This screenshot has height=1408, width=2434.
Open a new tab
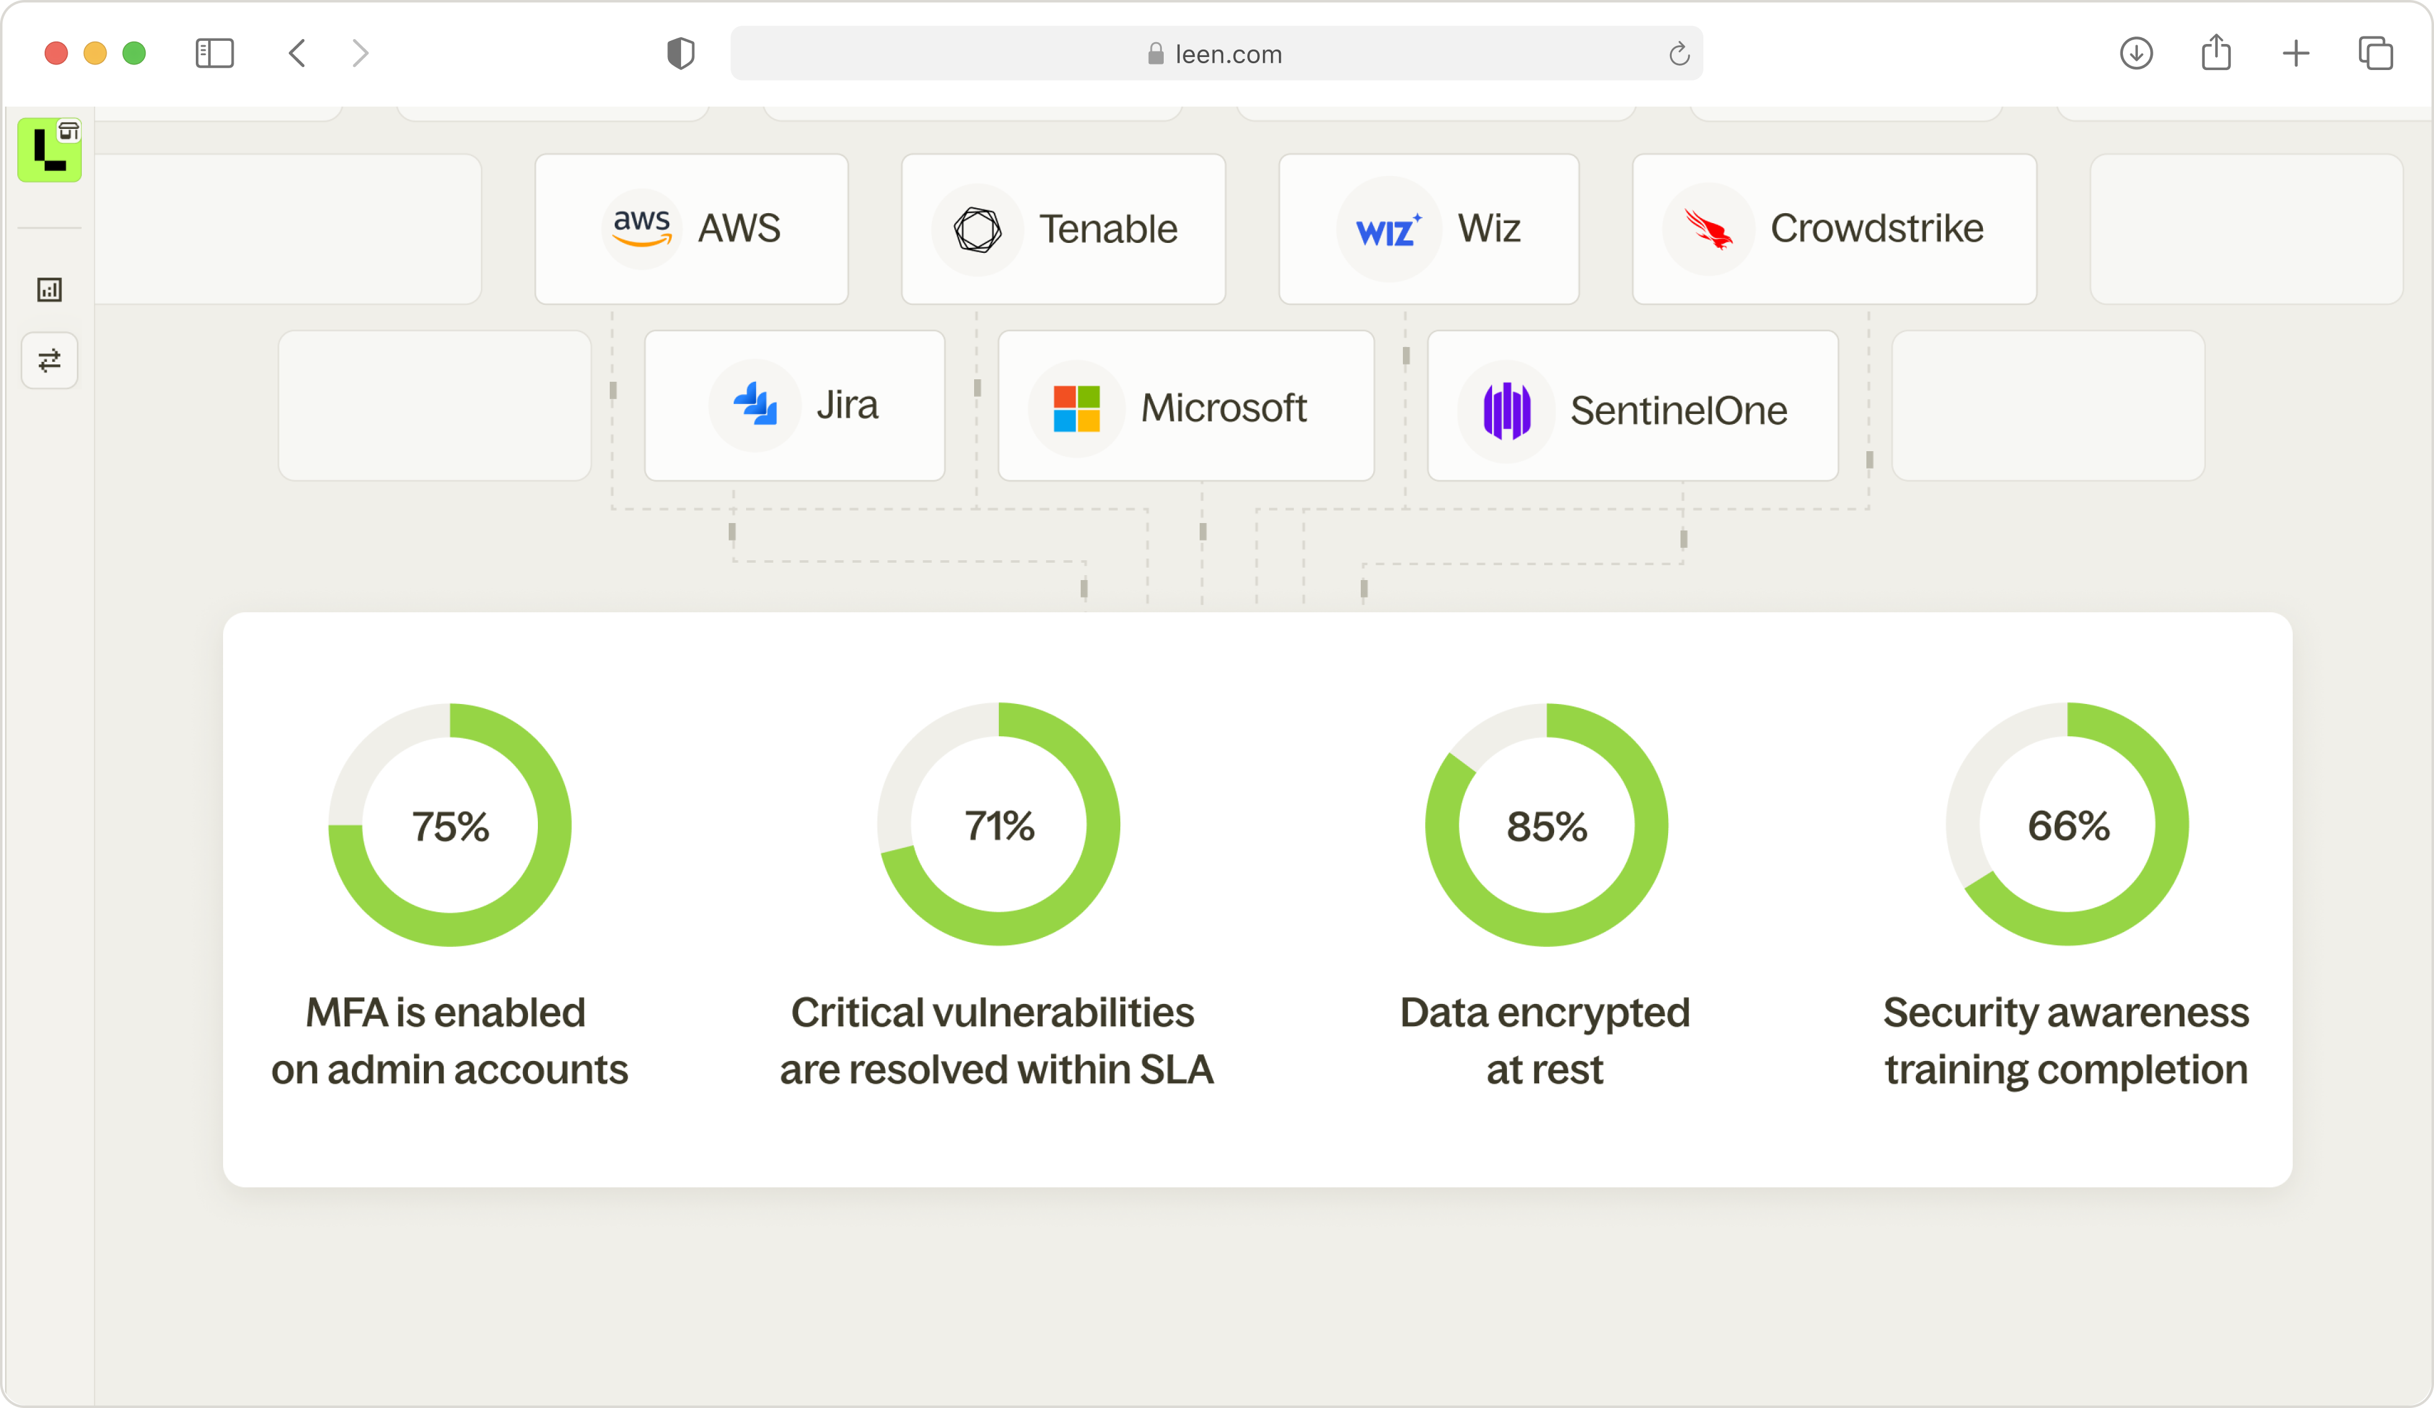point(2296,53)
